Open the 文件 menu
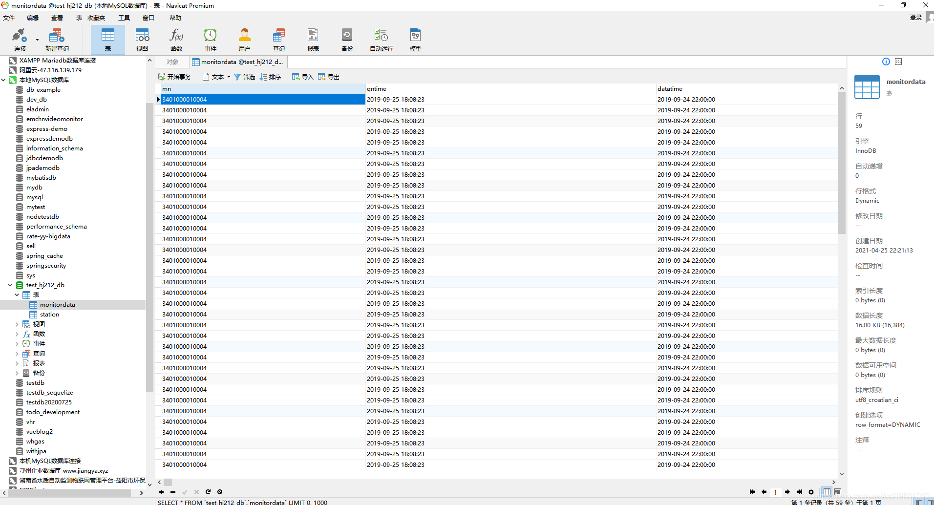The image size is (934, 505). 9,18
